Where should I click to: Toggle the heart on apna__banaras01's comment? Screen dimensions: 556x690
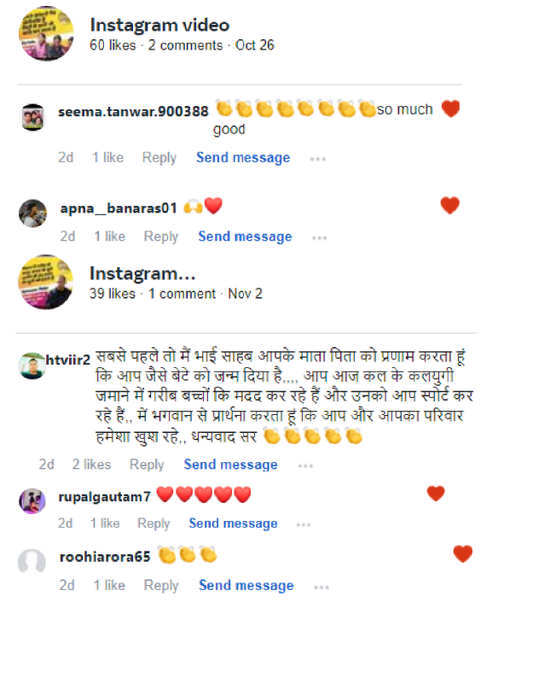449,205
